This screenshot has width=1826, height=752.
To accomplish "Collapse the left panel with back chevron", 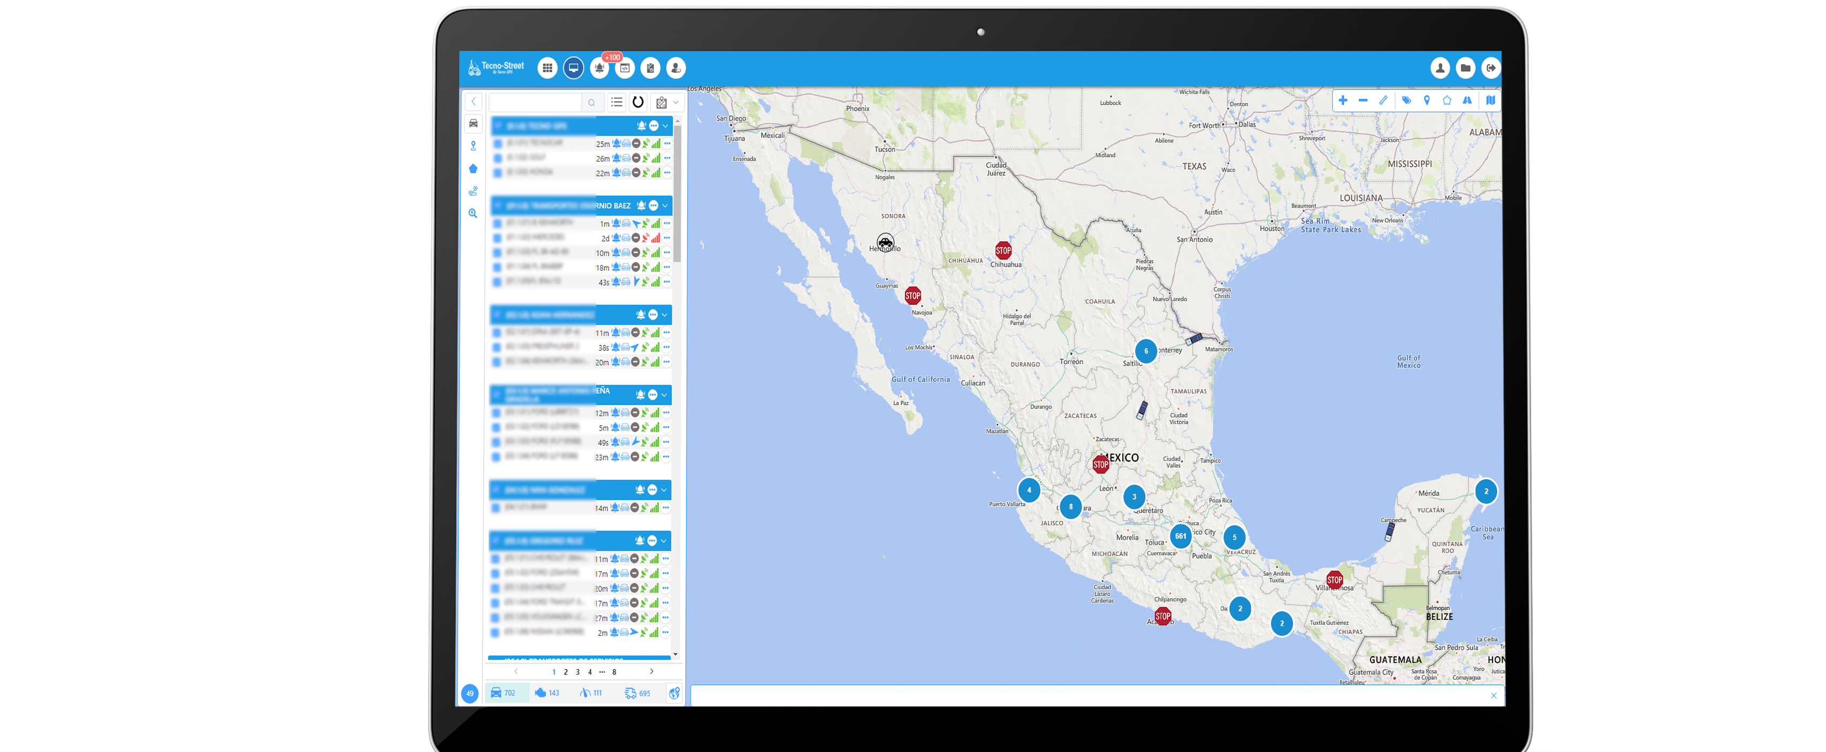I will click(474, 101).
